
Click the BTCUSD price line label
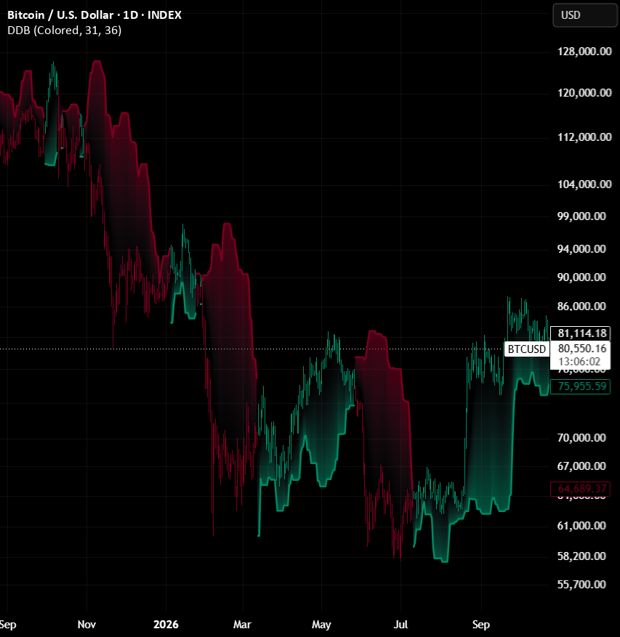point(526,349)
